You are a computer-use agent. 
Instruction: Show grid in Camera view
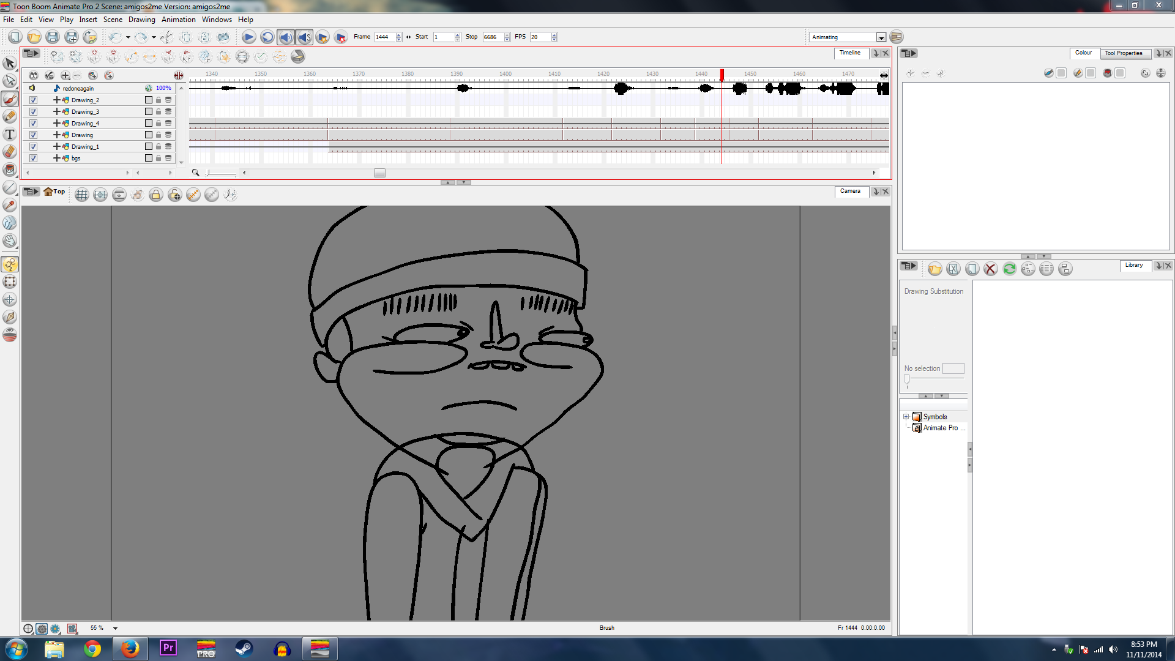[x=82, y=195]
